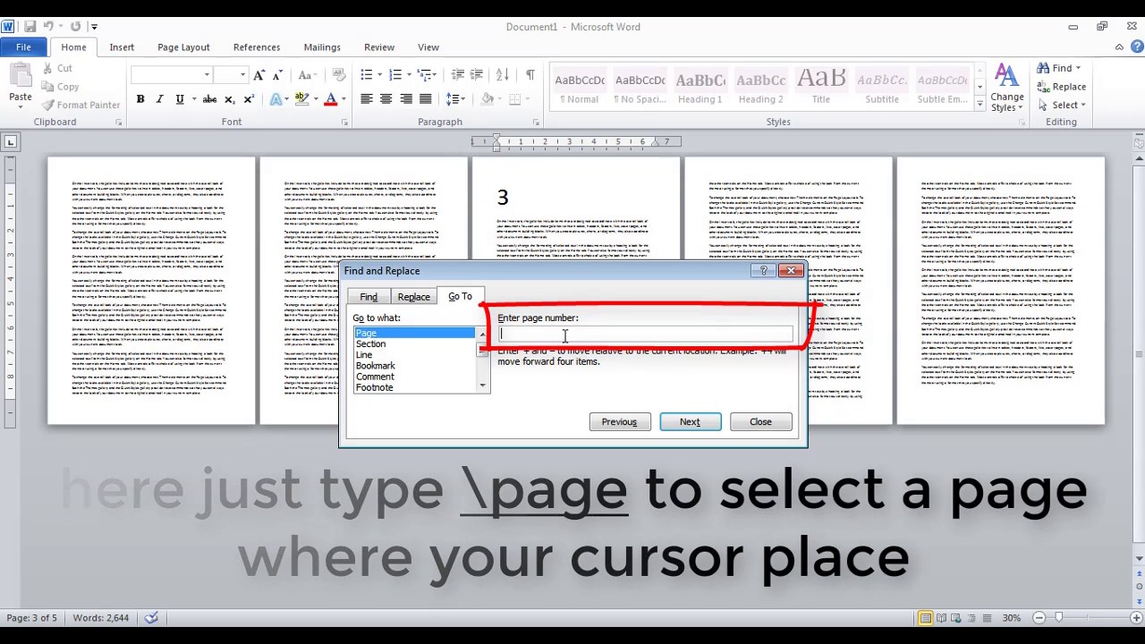Viewport: 1145px width, 644px height.
Task: Open the References tab
Action: click(257, 47)
